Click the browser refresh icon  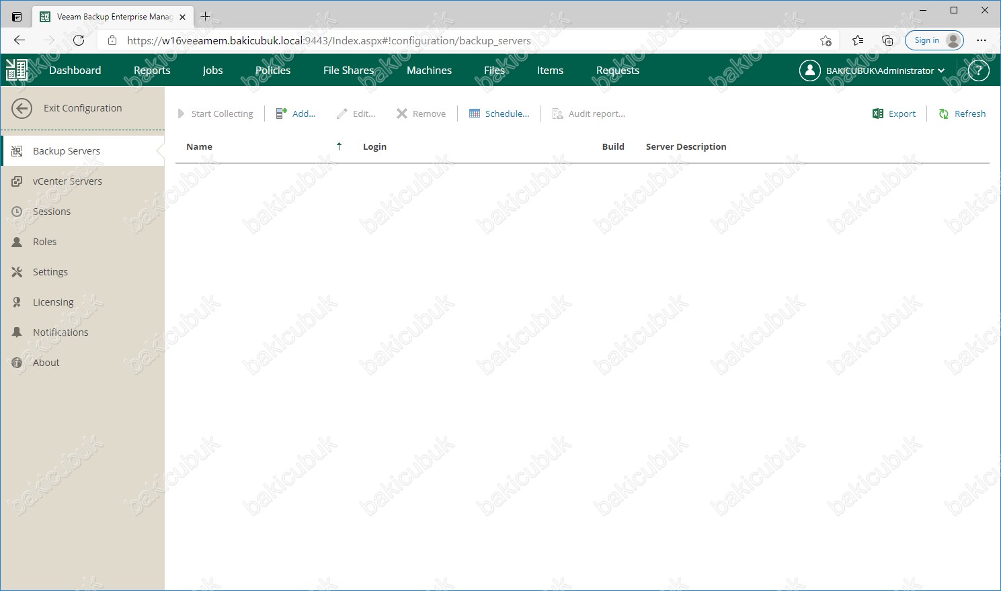(79, 40)
